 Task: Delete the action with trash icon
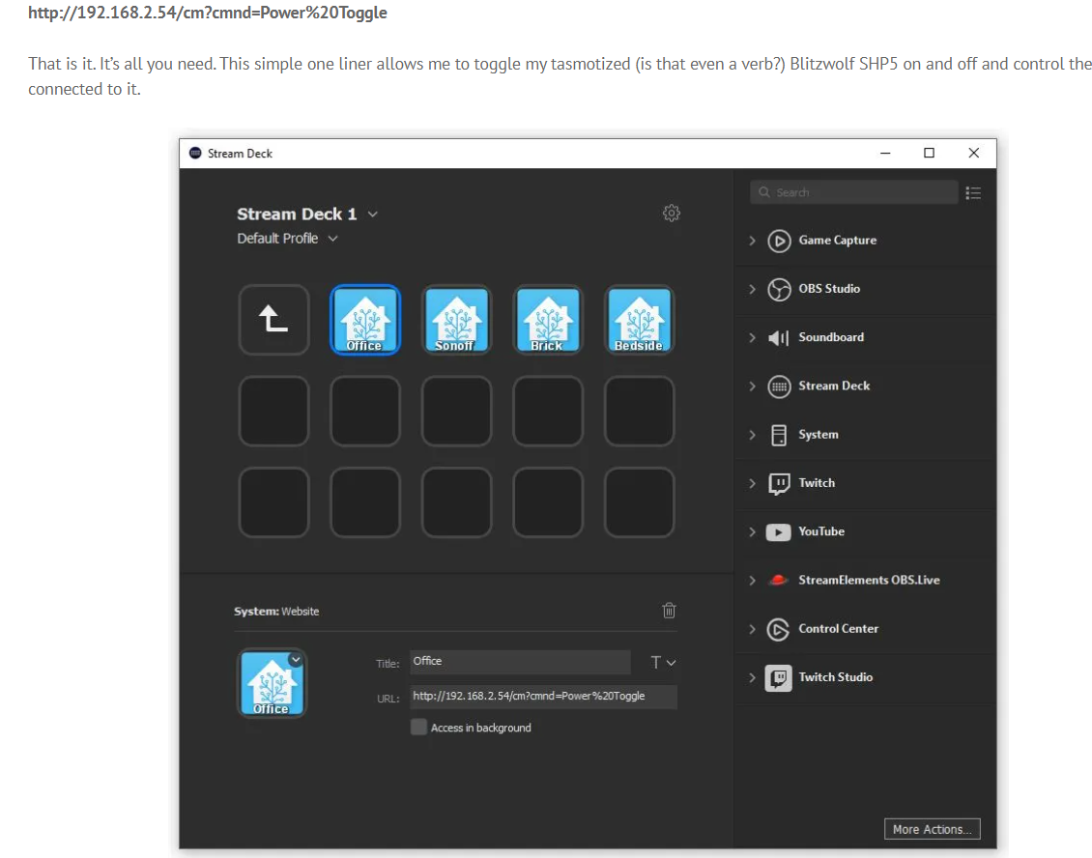pyautogui.click(x=669, y=611)
